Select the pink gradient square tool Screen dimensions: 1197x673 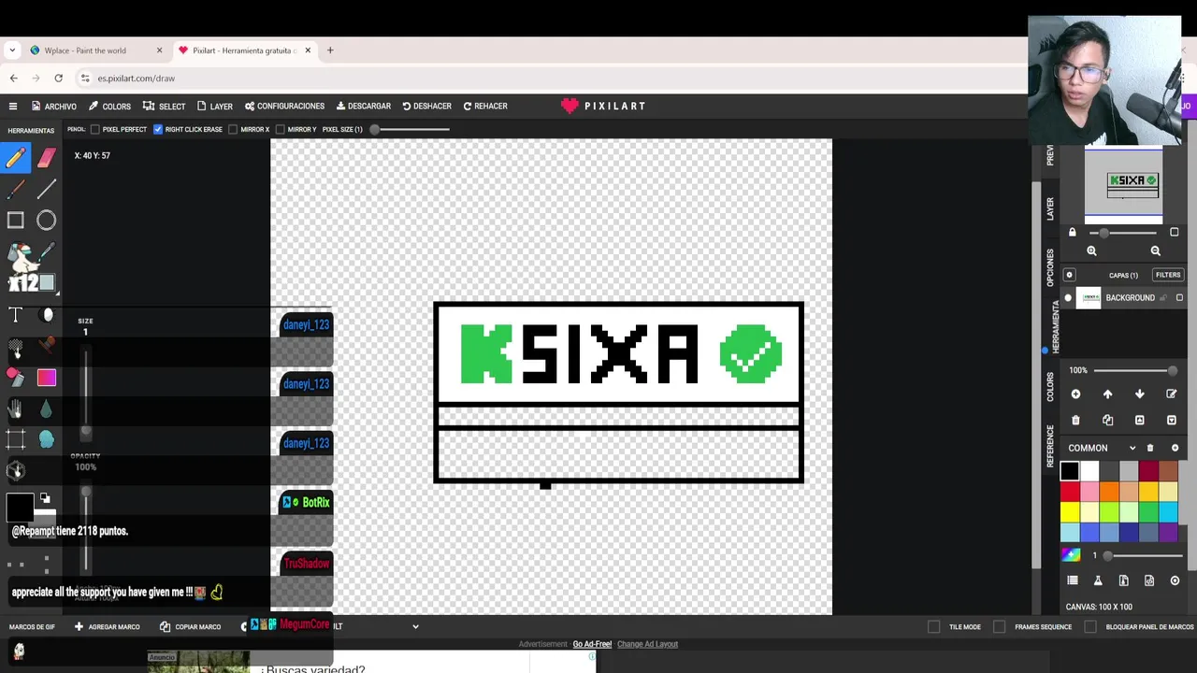pos(47,378)
